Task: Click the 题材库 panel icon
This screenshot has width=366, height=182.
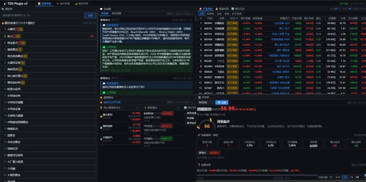Action: coord(3,9)
